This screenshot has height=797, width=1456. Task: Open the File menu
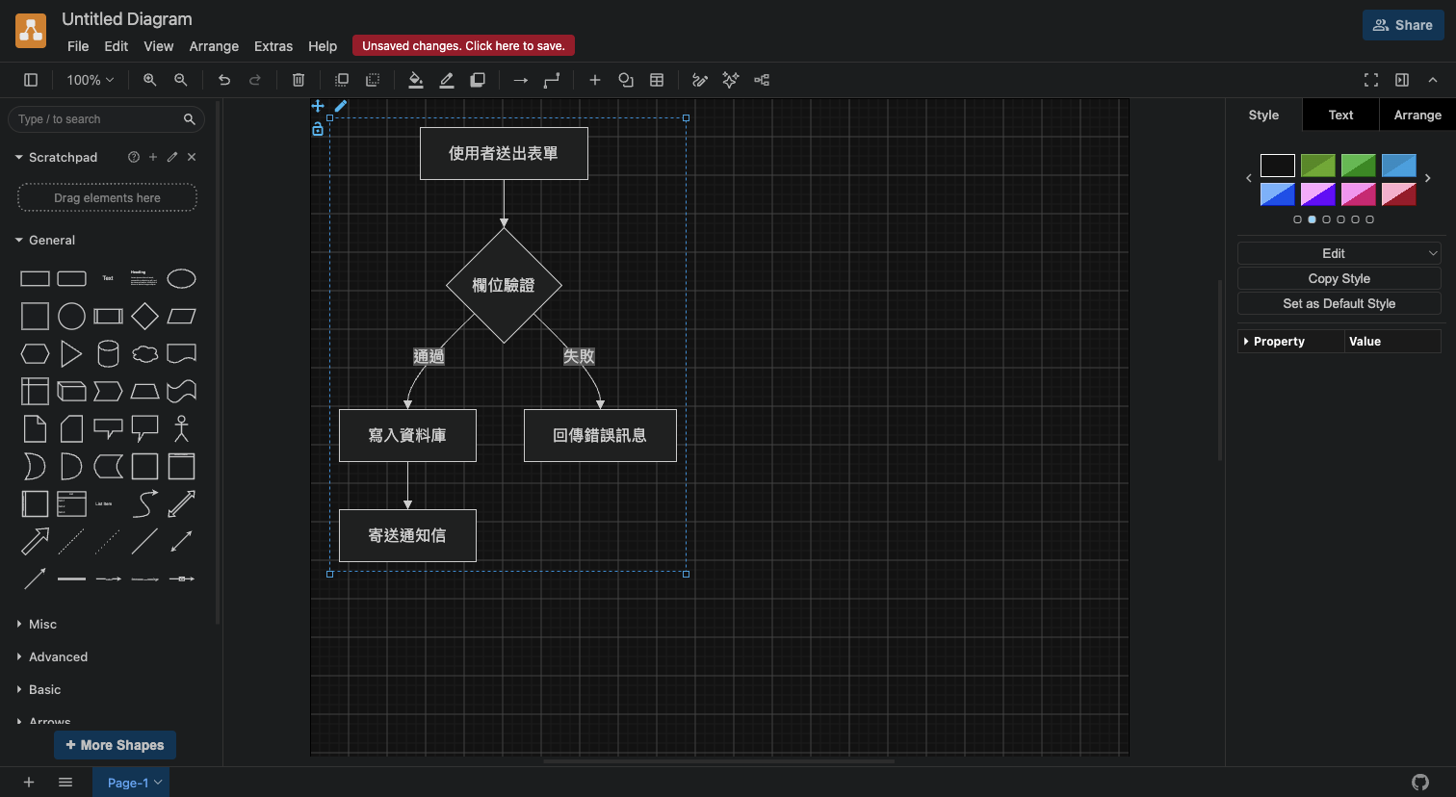78,46
